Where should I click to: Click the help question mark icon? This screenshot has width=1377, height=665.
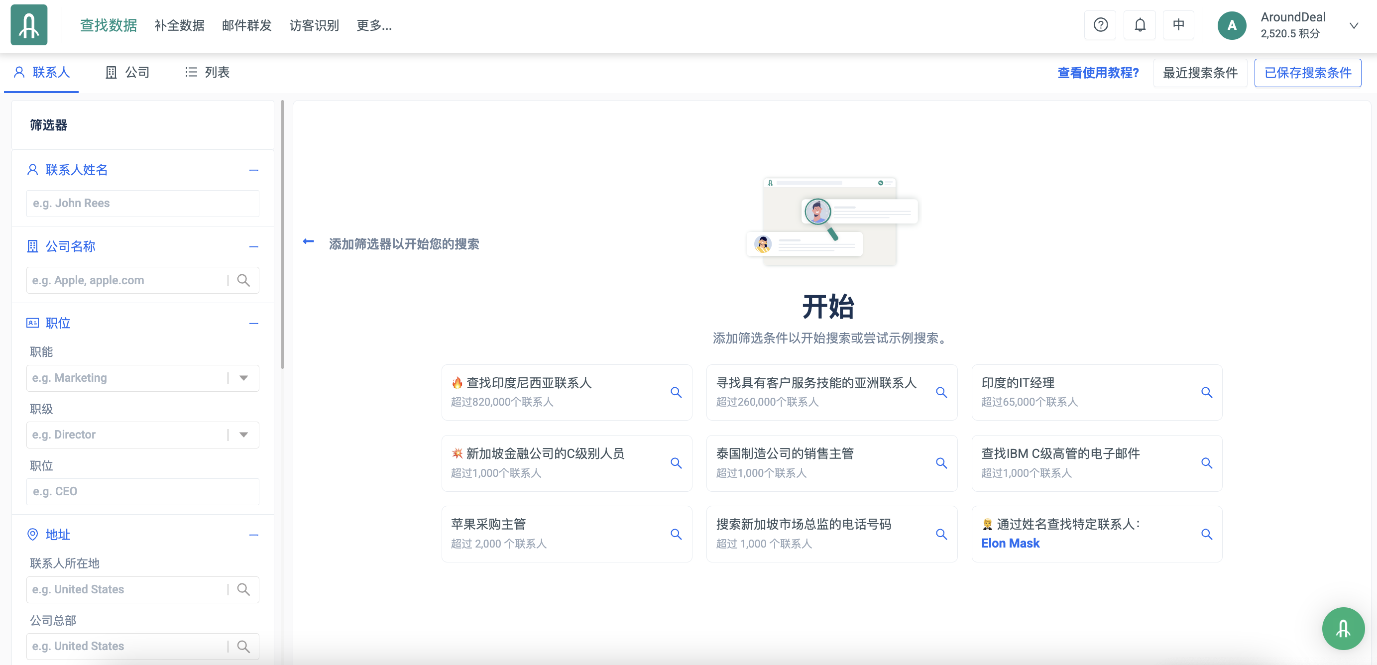coord(1100,25)
